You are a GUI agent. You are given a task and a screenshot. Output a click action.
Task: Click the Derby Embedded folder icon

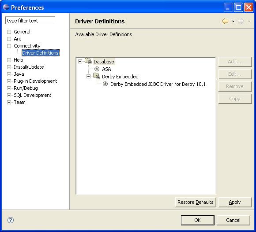coord(97,76)
